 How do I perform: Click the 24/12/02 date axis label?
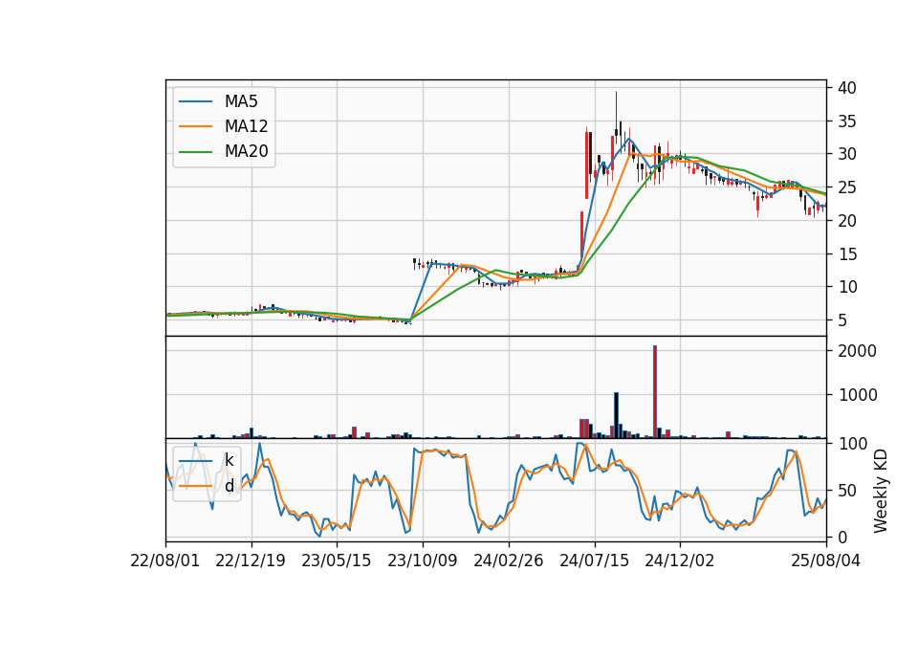680,561
